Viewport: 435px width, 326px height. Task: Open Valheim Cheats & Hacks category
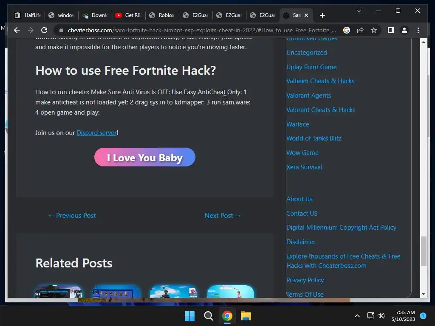coord(320,81)
